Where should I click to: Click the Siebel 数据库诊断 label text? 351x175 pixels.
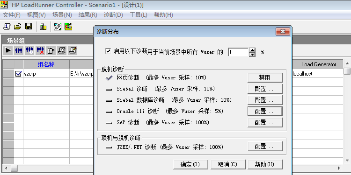click(x=140, y=100)
